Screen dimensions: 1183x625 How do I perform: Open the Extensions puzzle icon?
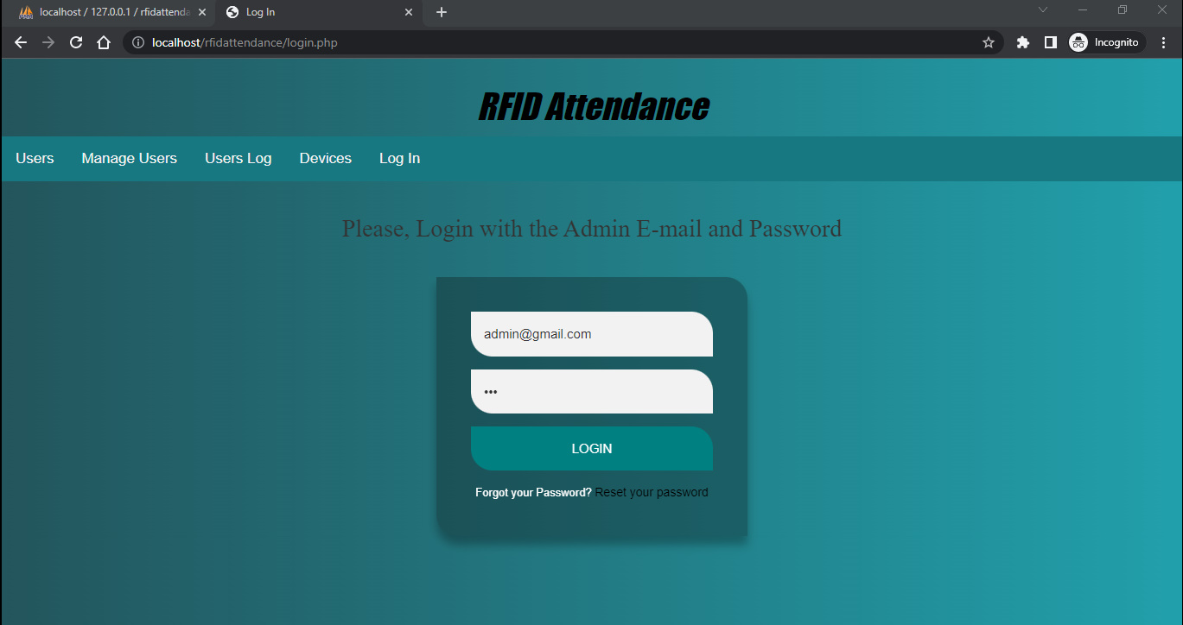click(x=1023, y=42)
